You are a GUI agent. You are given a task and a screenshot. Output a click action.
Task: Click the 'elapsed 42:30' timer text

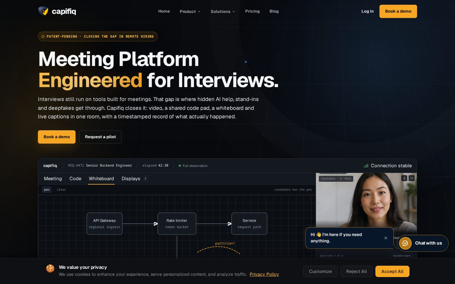coord(155,165)
